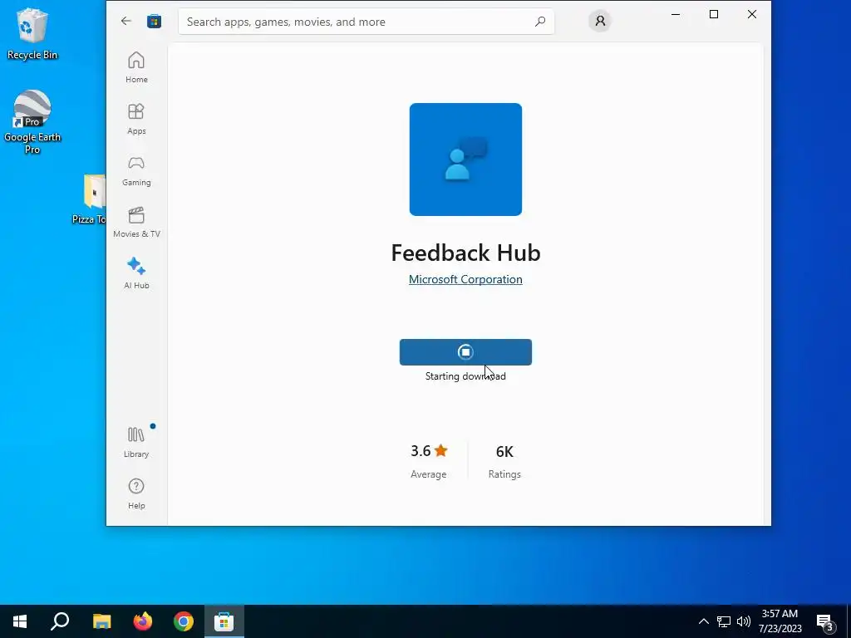Show hidden system tray icons
Viewport: 851px width, 638px height.
[703, 621]
